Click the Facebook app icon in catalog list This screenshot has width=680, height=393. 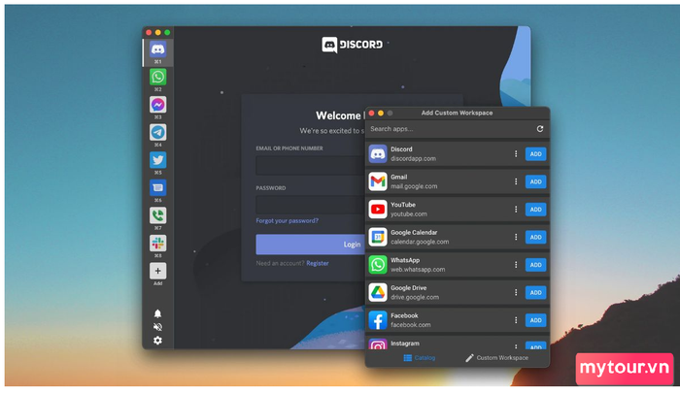click(378, 320)
